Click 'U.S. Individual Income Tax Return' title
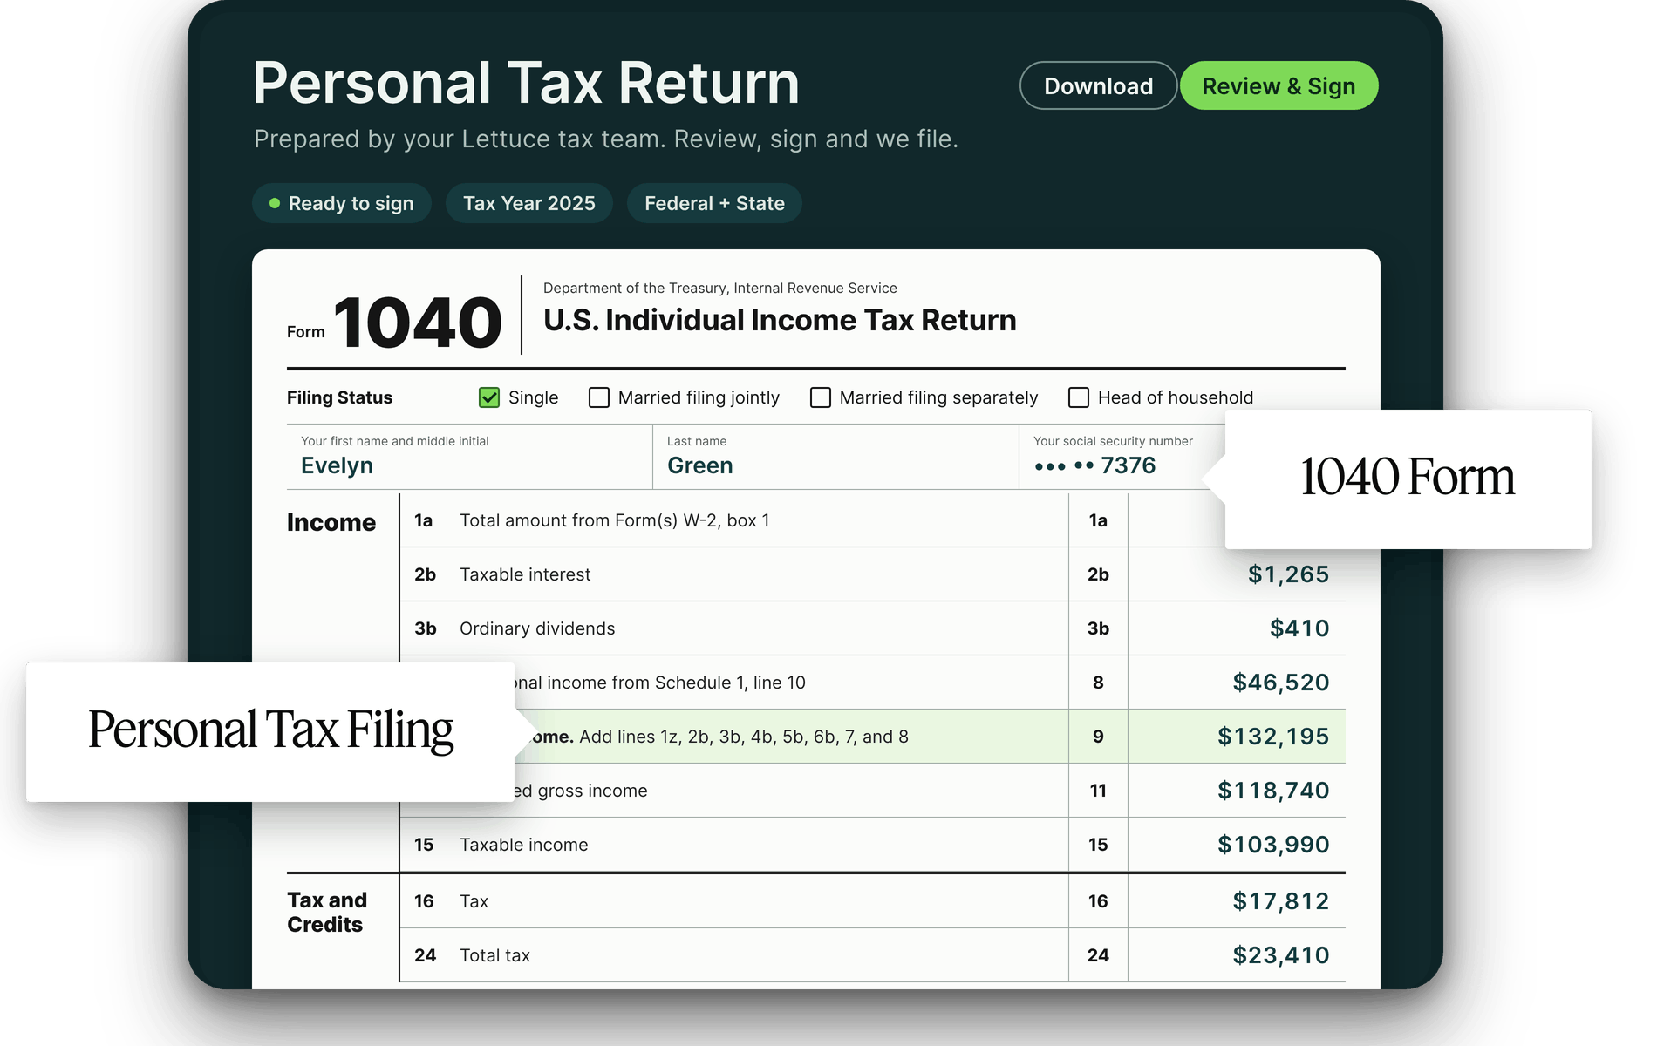This screenshot has width=1657, height=1046. [780, 320]
